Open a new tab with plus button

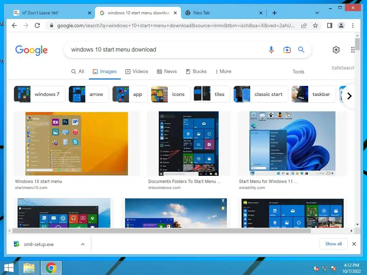[275, 13]
